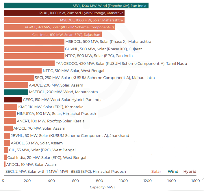Click the NTPC 500 MW Pan India label
This screenshot has height=191, width=204.
pos(99,56)
